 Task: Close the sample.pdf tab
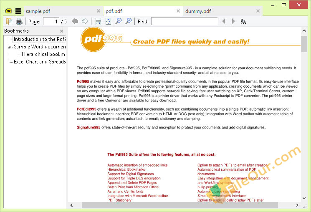coord(99,11)
